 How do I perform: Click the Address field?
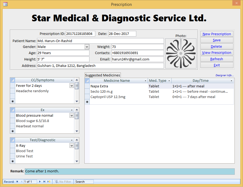100,66
